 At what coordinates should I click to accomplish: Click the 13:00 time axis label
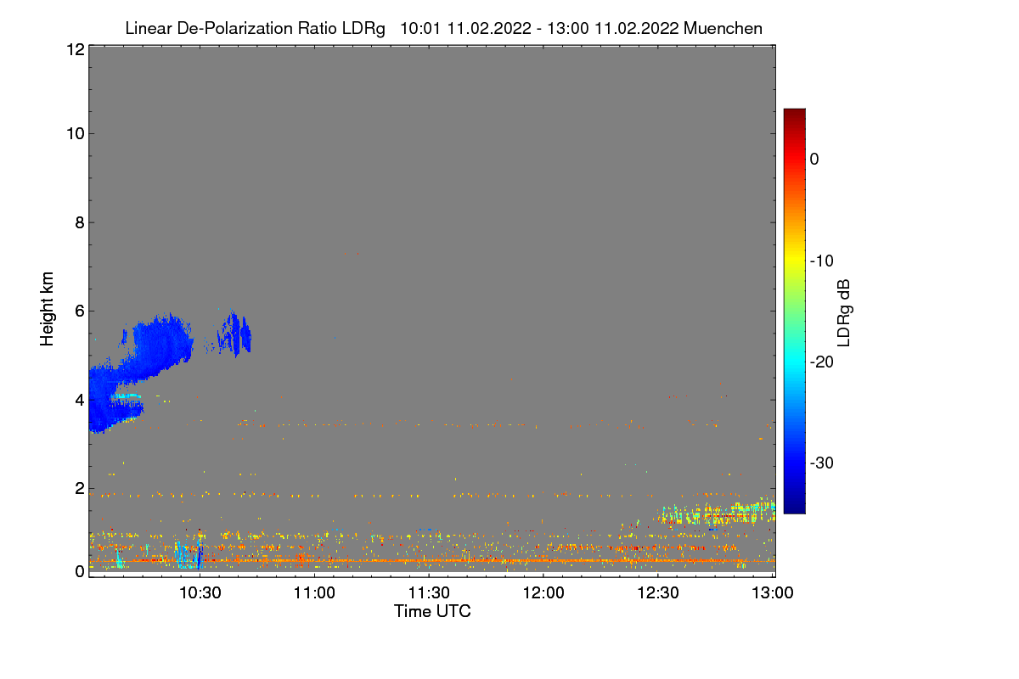[x=773, y=593]
